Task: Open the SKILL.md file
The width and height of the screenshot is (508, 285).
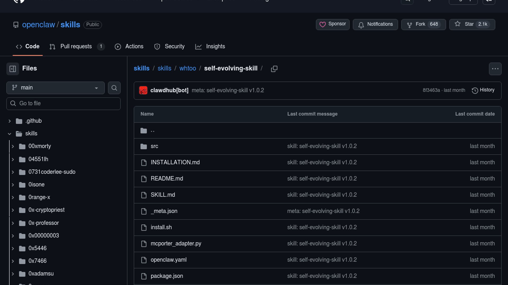Action: pos(163,195)
